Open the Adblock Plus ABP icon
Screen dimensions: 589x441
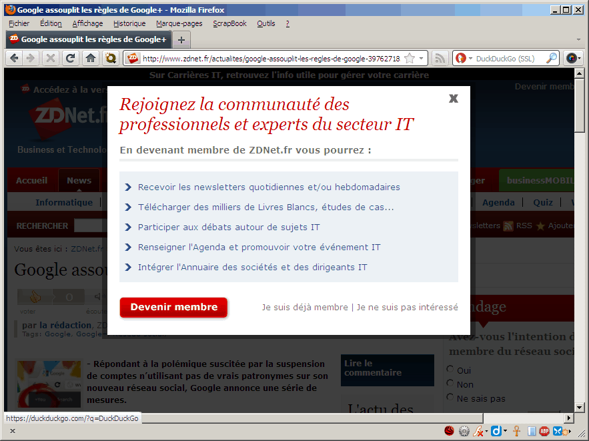point(544,431)
